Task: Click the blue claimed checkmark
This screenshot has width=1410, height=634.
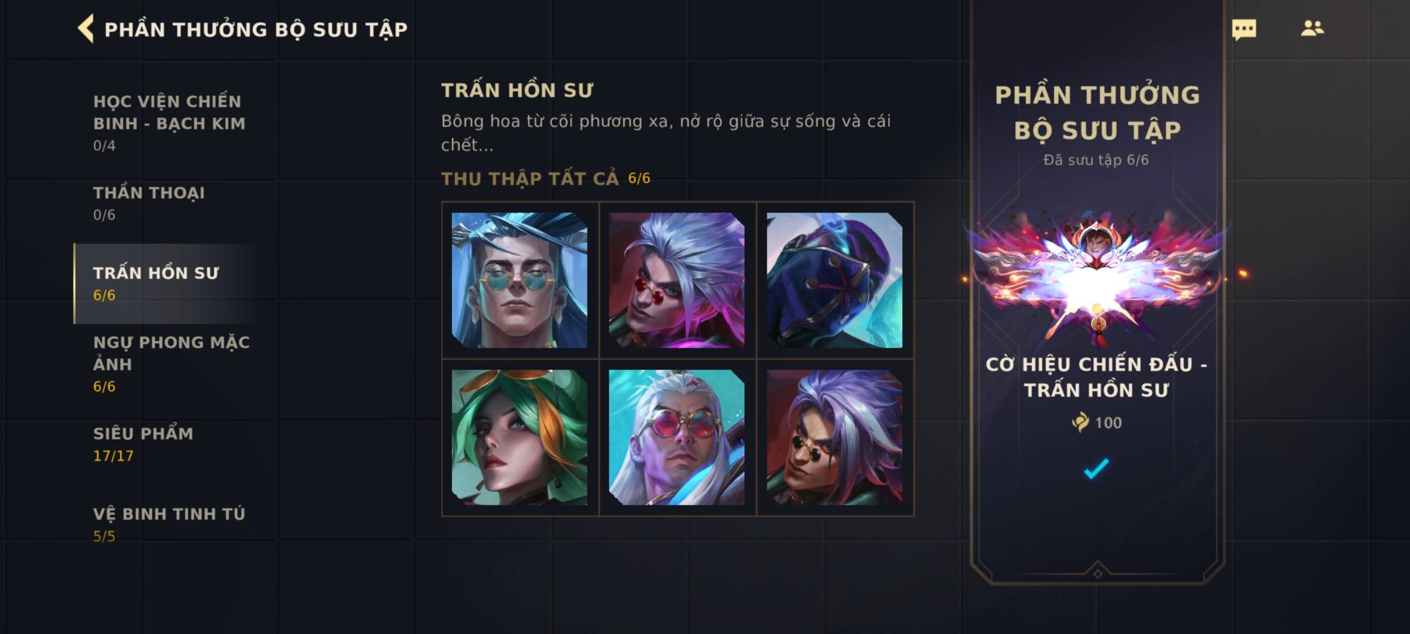Action: click(1096, 468)
